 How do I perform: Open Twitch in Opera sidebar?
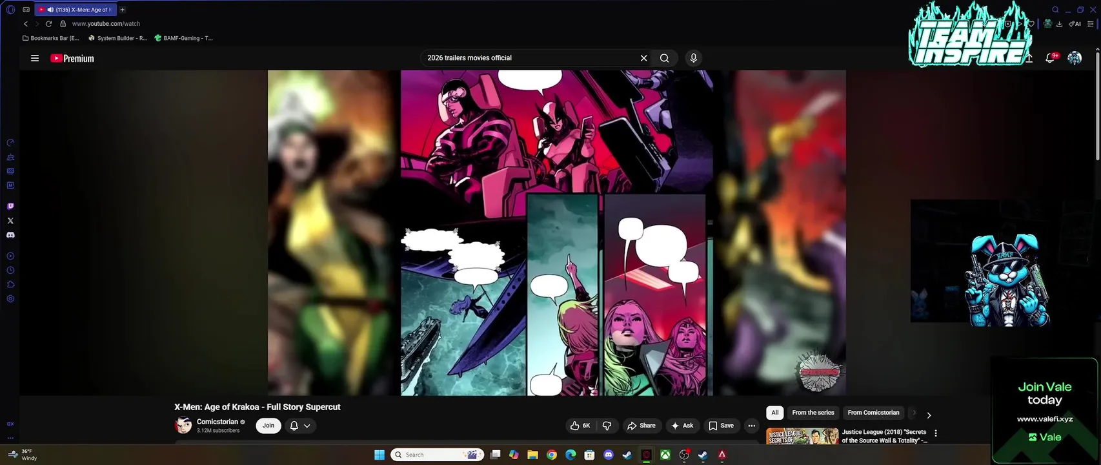coord(10,207)
